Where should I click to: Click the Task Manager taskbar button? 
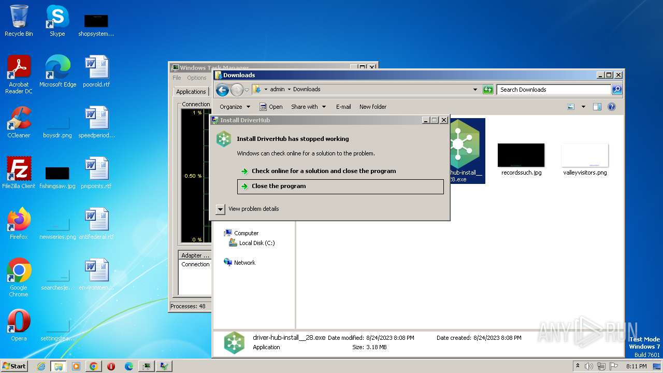[x=147, y=366]
